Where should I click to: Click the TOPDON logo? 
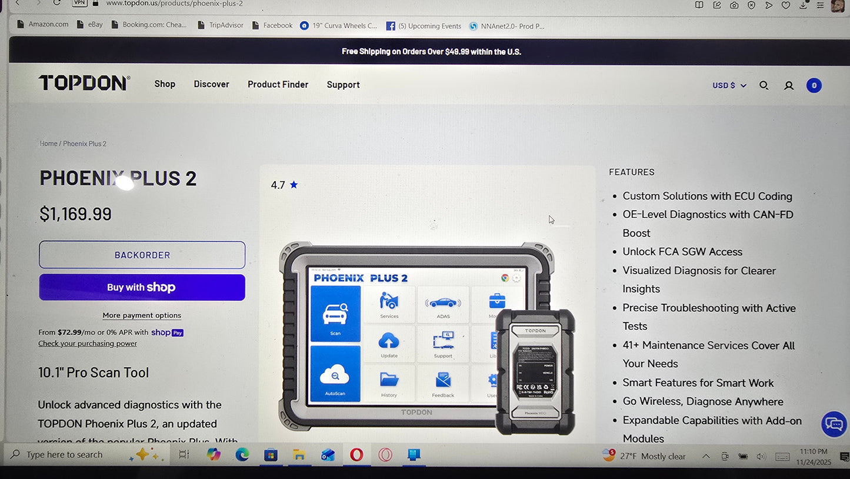tap(84, 83)
